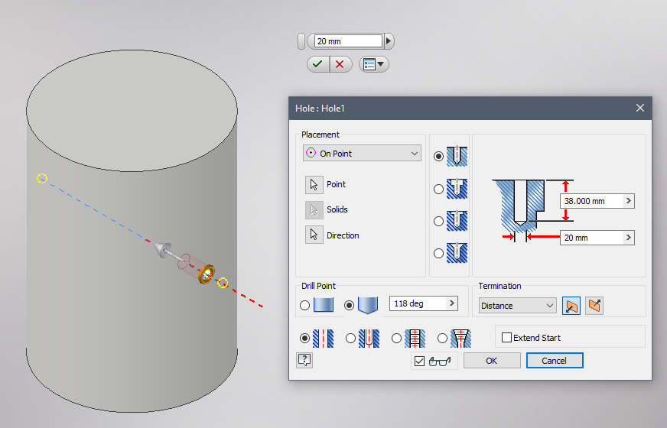
Task: Click the clearance hole icon
Action: coord(369,339)
